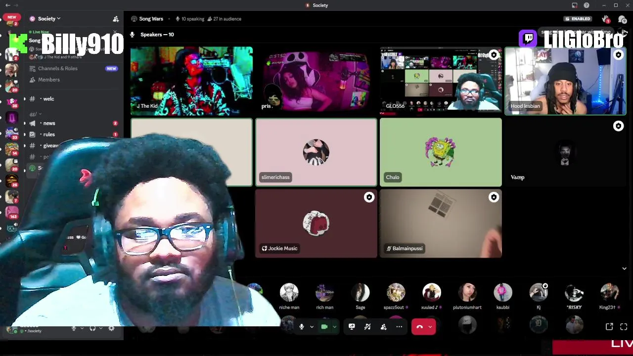Image resolution: width=633 pixels, height=356 pixels.
Task: Click audience member rich man avatar
Action: [324, 292]
